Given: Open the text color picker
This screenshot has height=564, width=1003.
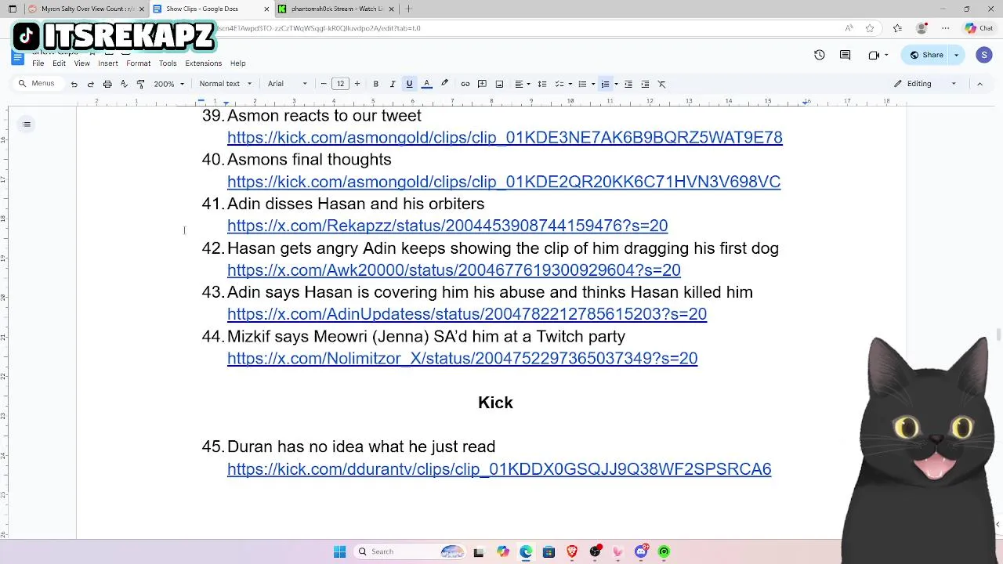Looking at the screenshot, I should [x=427, y=84].
